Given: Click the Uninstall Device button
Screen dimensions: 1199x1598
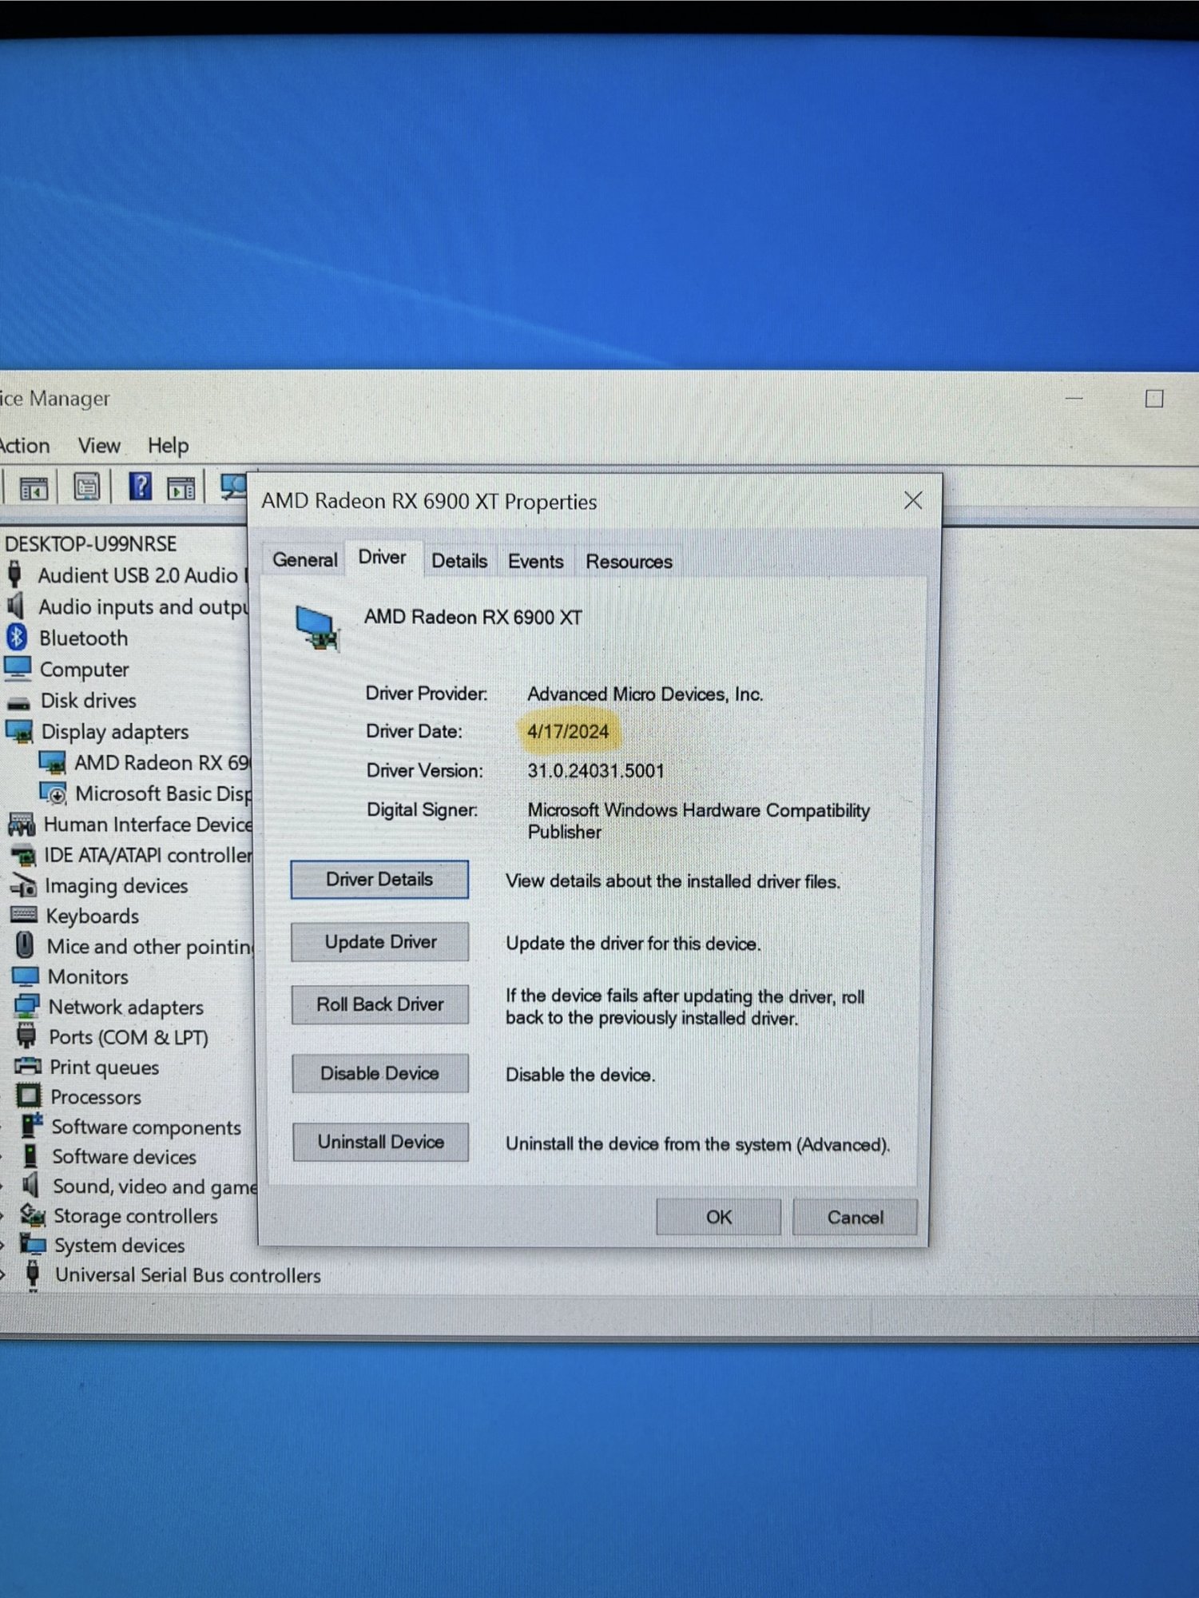Looking at the screenshot, I should pyautogui.click(x=381, y=1142).
